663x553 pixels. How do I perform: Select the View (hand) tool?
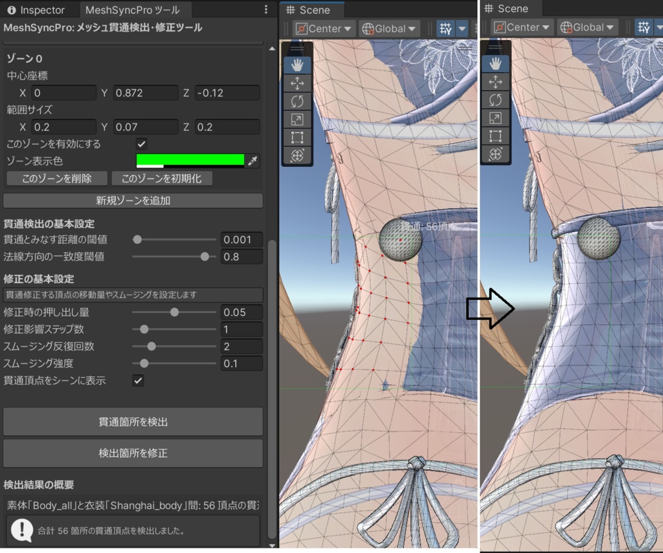click(297, 64)
